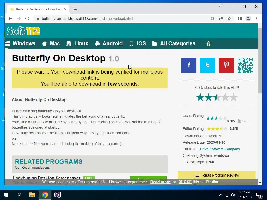Open the Mac category menu
The image size is (267, 200).
[51, 43]
